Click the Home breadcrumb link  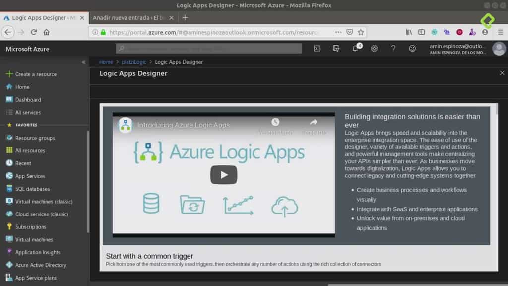[x=106, y=62]
